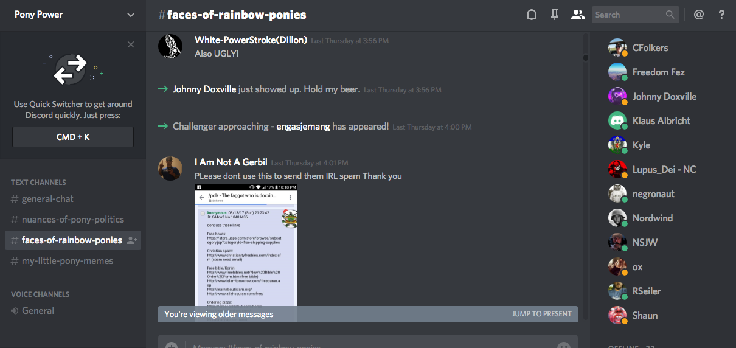The height and width of the screenshot is (348, 736).
Task: Click the Search input field
Action: pyautogui.click(x=629, y=15)
